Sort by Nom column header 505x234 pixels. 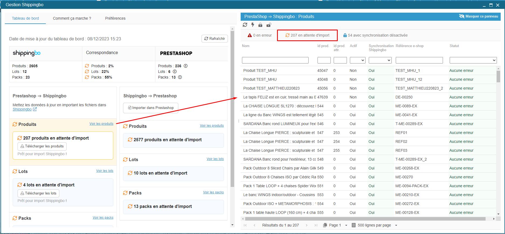tap(245, 46)
